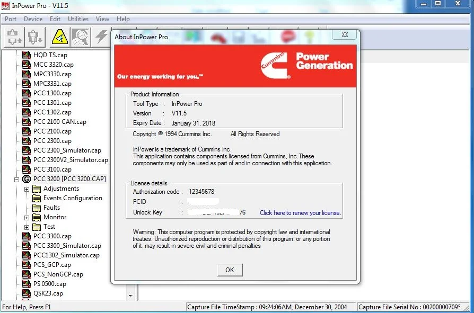Open the Utilities menu

pos(78,19)
